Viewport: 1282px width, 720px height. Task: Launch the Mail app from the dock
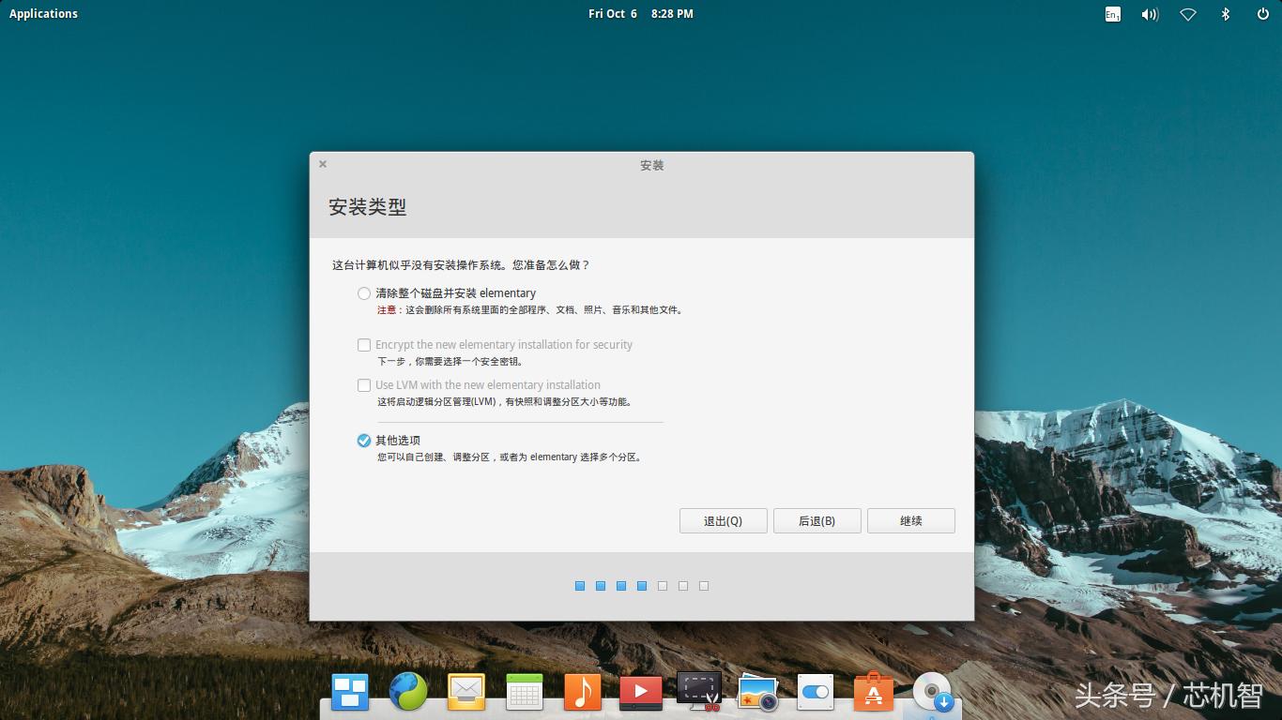coord(465,692)
